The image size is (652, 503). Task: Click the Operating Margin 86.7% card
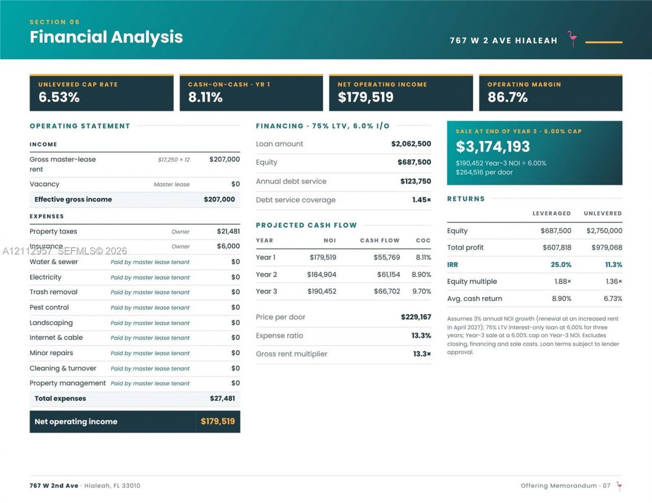click(551, 93)
